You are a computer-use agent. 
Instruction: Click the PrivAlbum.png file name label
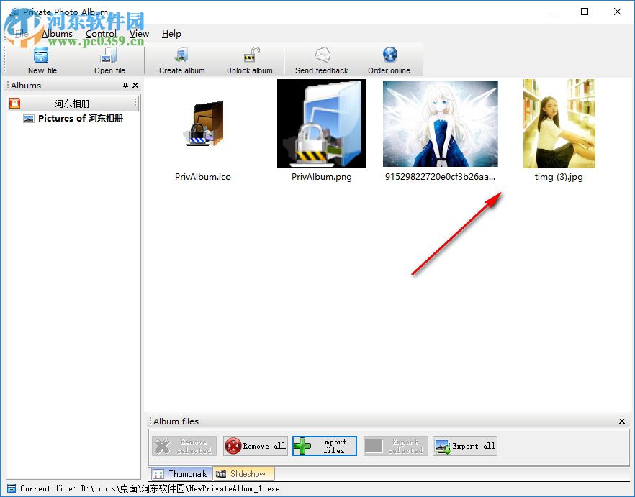[x=322, y=177]
